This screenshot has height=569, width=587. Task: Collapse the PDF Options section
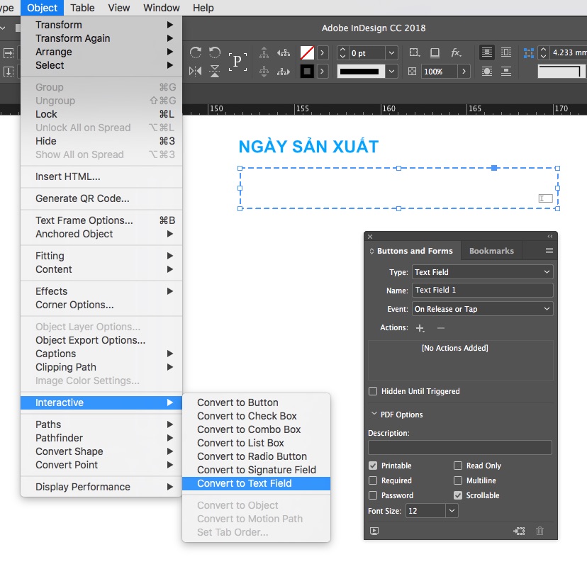[x=374, y=415]
